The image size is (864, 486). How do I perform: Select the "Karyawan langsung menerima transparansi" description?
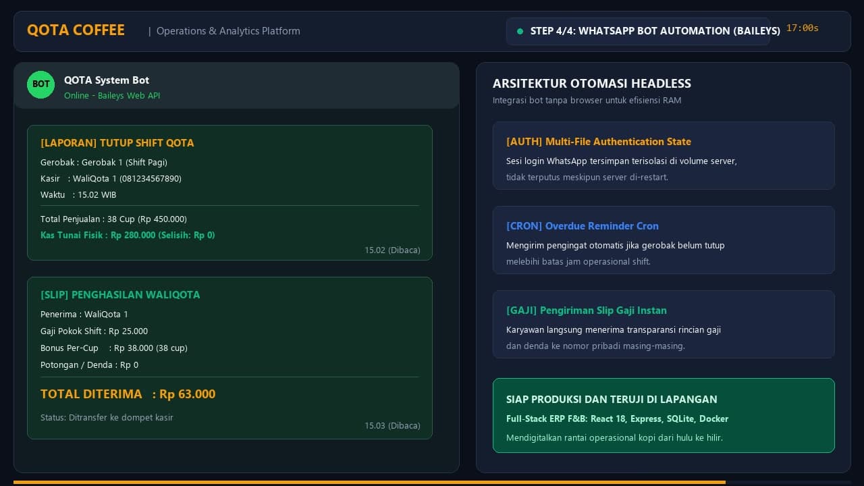click(x=614, y=330)
